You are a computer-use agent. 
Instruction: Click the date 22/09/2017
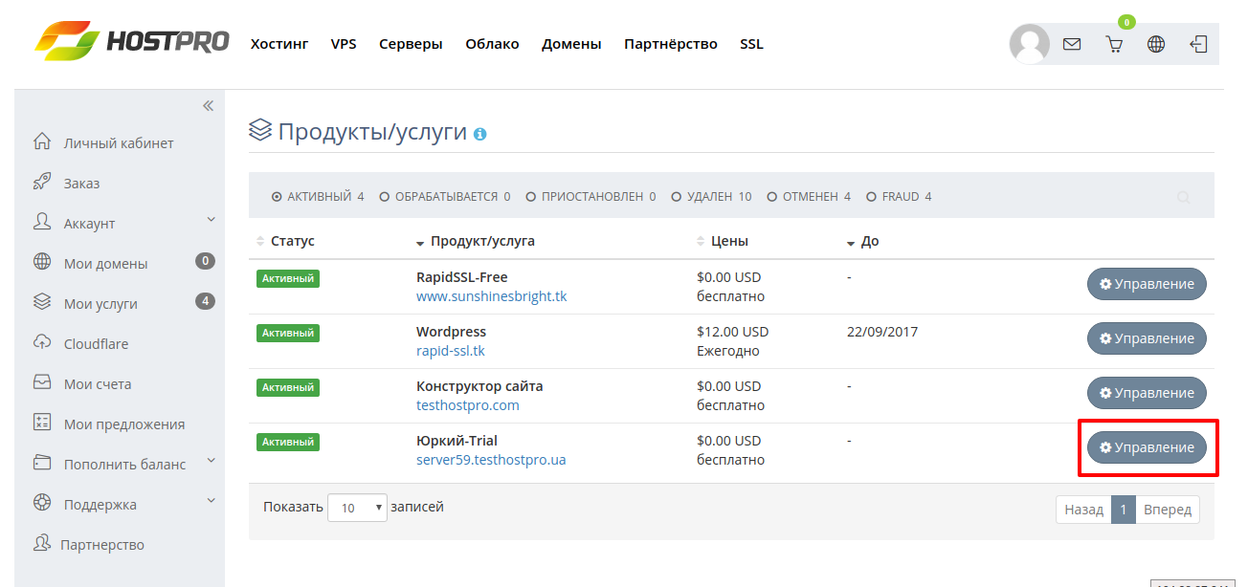tap(882, 332)
